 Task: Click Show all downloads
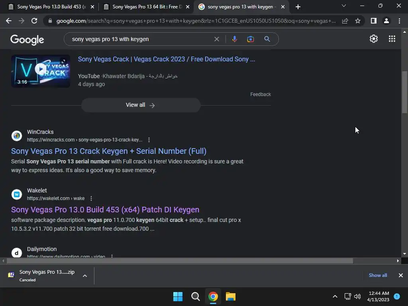[378, 275]
